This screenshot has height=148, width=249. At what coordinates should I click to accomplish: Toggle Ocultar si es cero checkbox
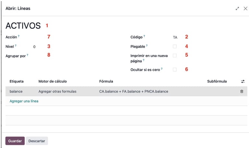pos(175,70)
